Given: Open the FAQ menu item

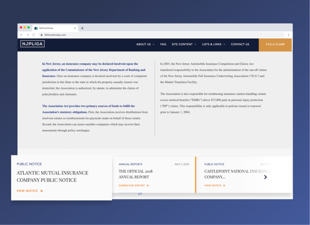Looking at the screenshot, I should pyautogui.click(x=163, y=44).
